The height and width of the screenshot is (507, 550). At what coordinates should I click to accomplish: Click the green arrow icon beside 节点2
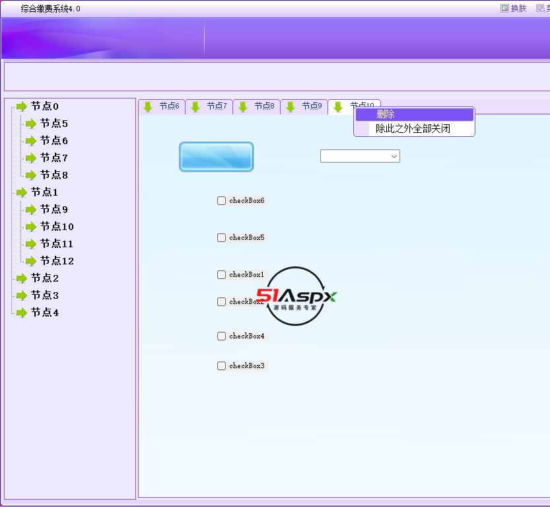click(x=22, y=278)
